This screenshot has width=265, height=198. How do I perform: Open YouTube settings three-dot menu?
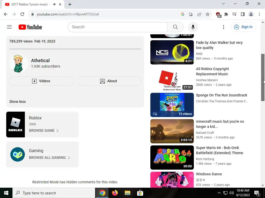click(x=223, y=27)
